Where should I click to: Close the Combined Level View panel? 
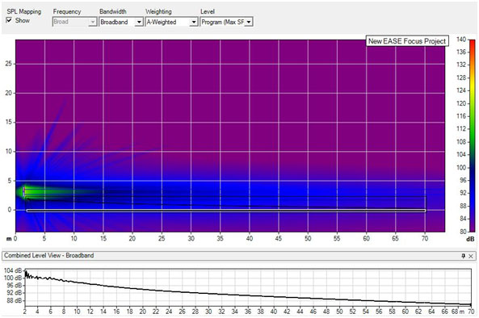point(471,256)
